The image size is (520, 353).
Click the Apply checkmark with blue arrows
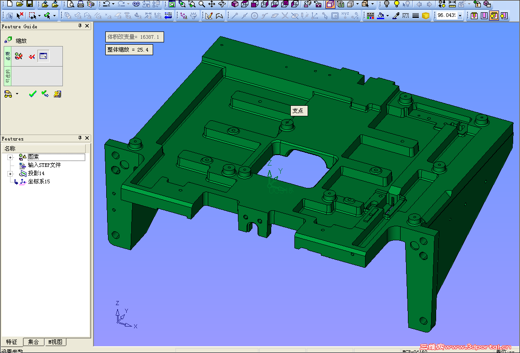[45, 94]
